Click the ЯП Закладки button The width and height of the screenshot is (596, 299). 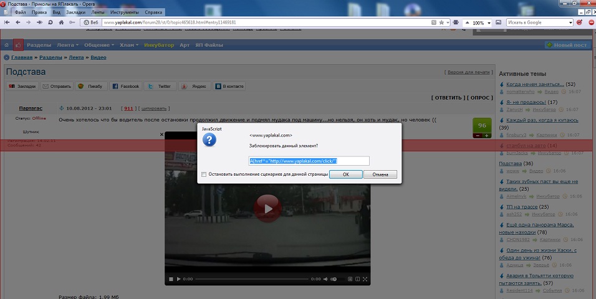(22, 86)
